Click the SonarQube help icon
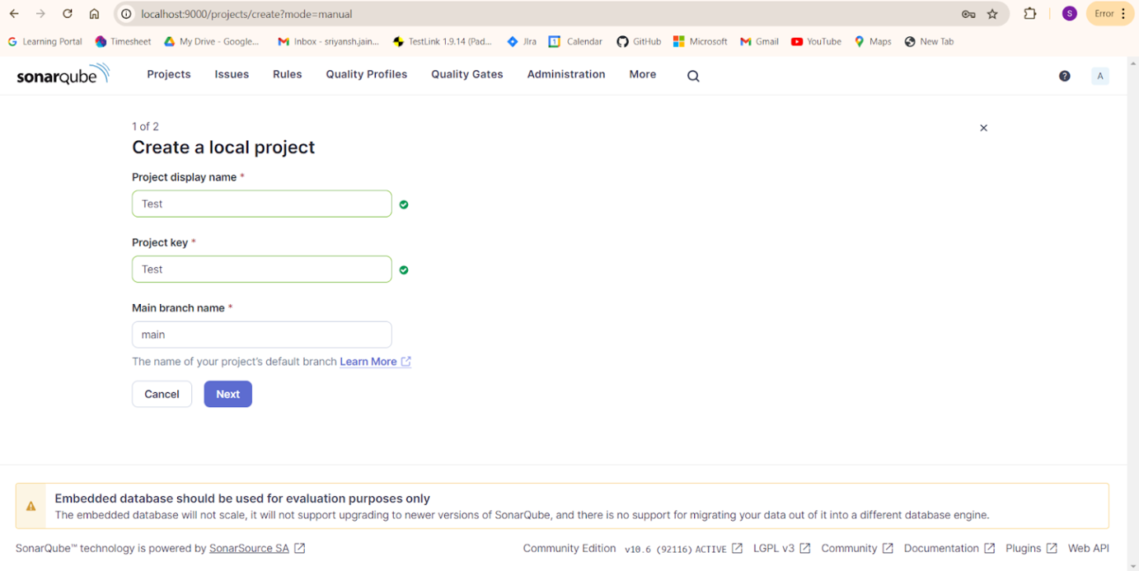 pyautogui.click(x=1064, y=75)
